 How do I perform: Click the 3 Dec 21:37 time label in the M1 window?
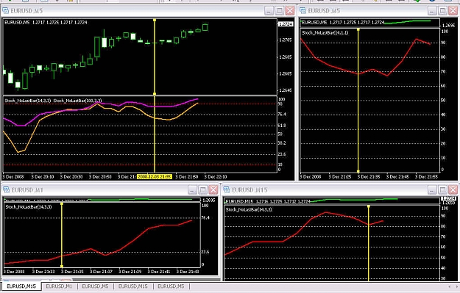(x=102, y=272)
